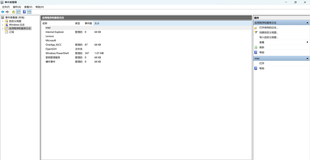The height and width of the screenshot is (160, 310).
Task: Click the 1.07 MB size cell
Action: tap(99, 53)
